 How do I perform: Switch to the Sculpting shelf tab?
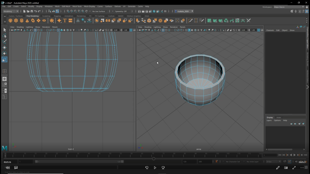(x=46, y=16)
